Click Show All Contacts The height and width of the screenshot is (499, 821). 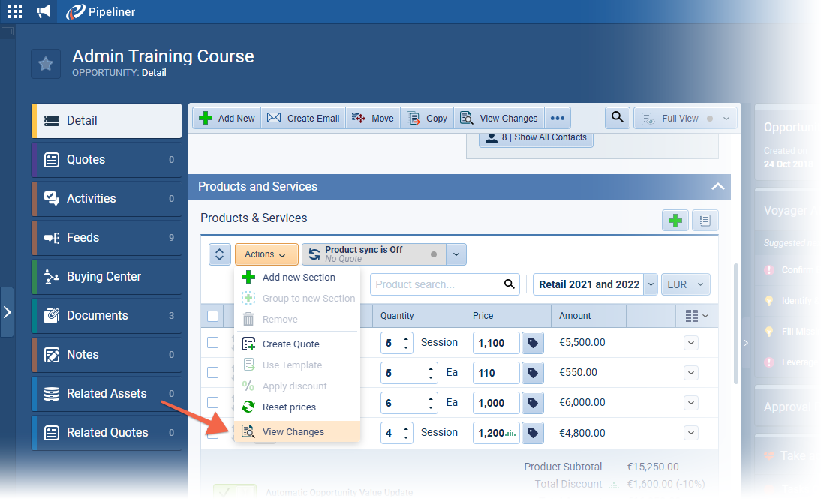[x=545, y=137]
